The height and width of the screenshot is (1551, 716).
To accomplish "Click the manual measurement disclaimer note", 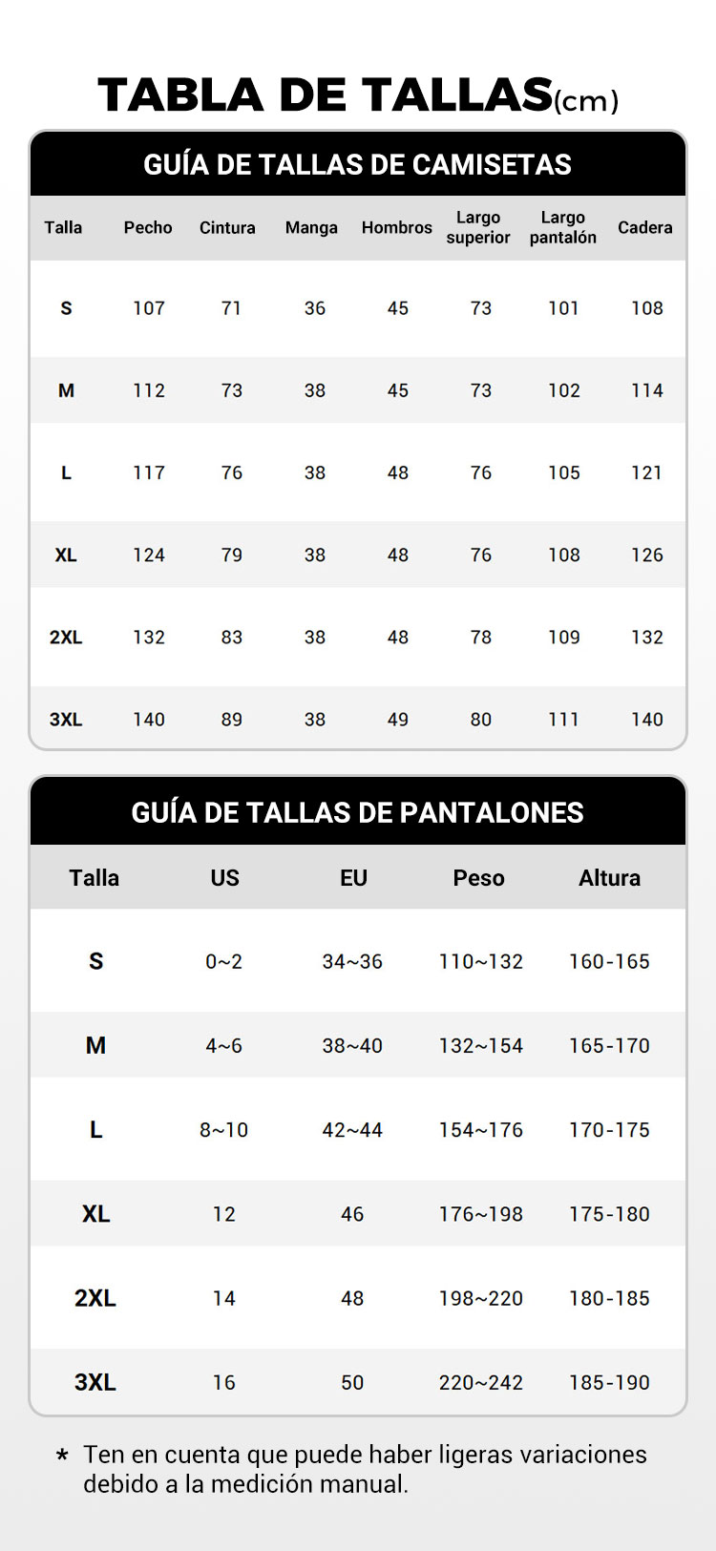I will tap(363, 1469).
